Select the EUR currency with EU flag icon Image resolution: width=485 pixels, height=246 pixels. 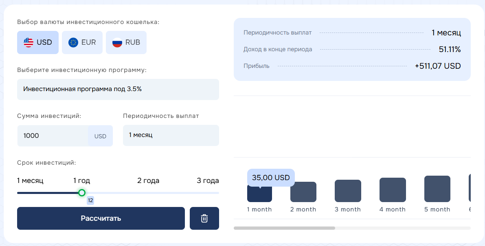coord(82,42)
